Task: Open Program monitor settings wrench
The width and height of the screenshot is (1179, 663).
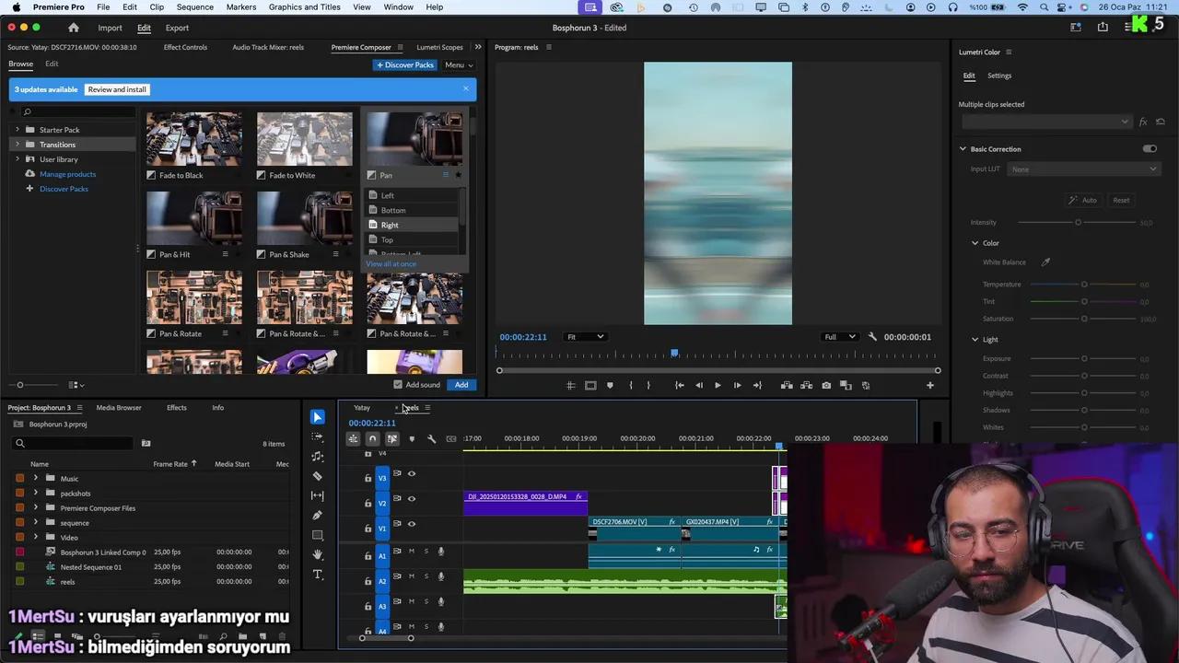Action: click(x=872, y=337)
